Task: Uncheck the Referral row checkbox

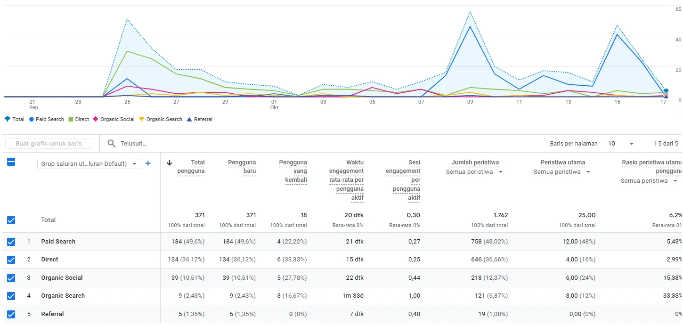Action: (11, 314)
